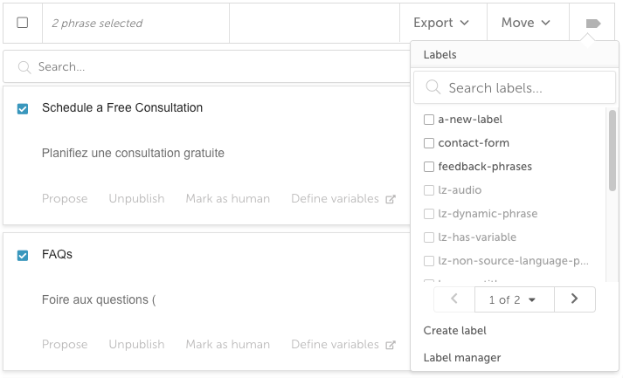
Task: Uncheck the FAQs phrase checkbox
Action: coord(23,255)
